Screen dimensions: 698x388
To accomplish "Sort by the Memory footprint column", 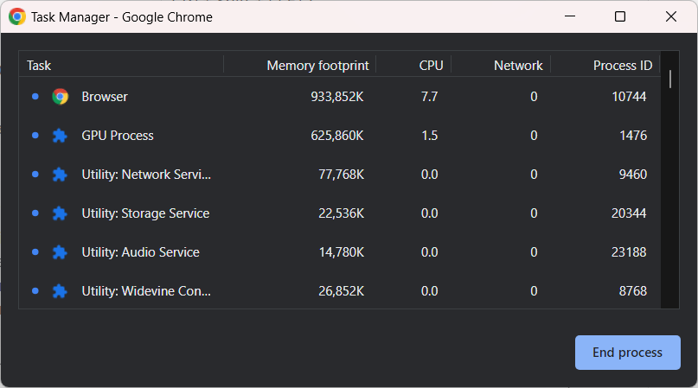I will click(x=317, y=66).
